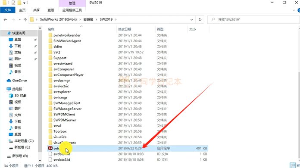Select the SWManageClient folder icon
Image resolution: width=300 pixels, height=168 pixels.
click(50, 103)
